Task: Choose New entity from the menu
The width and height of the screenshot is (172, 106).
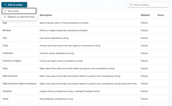Action: coord(19,11)
